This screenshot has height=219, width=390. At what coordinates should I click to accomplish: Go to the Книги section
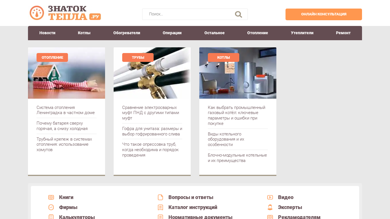66,197
